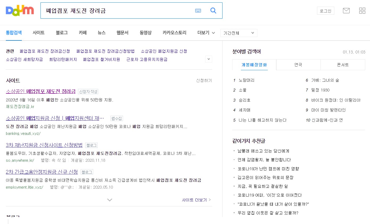Screen dimensions: 370x224
Task: Click related search 폐업점포 재도전 장려금신청방법
Action: click(x=105, y=51)
